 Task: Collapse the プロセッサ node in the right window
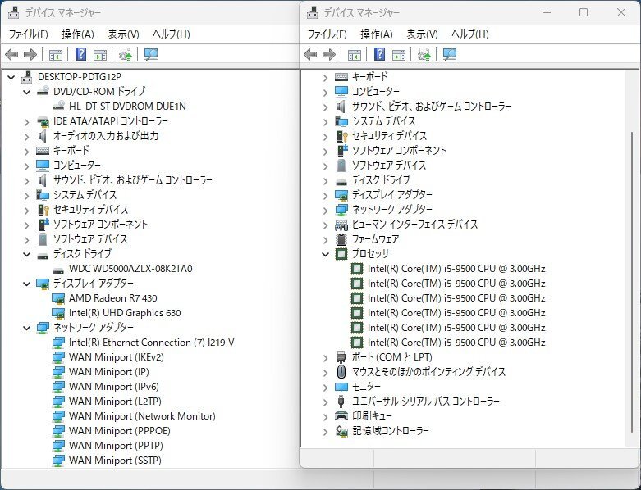click(x=325, y=254)
